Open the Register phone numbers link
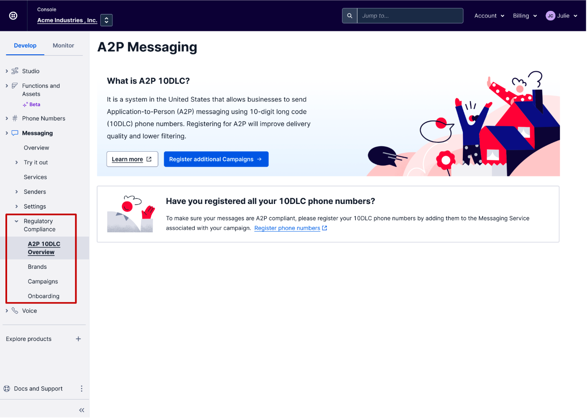Screen dimensions: 587x418 (x=287, y=228)
